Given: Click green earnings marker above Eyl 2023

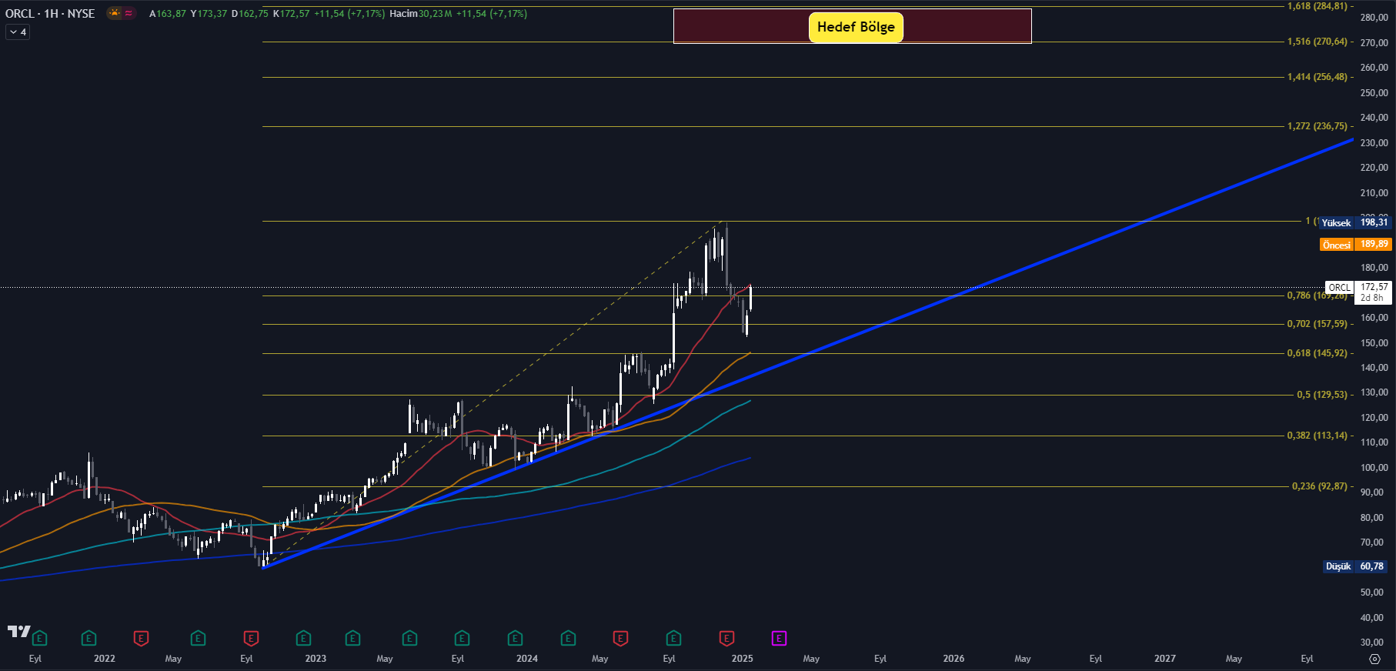Looking at the screenshot, I should [x=462, y=638].
